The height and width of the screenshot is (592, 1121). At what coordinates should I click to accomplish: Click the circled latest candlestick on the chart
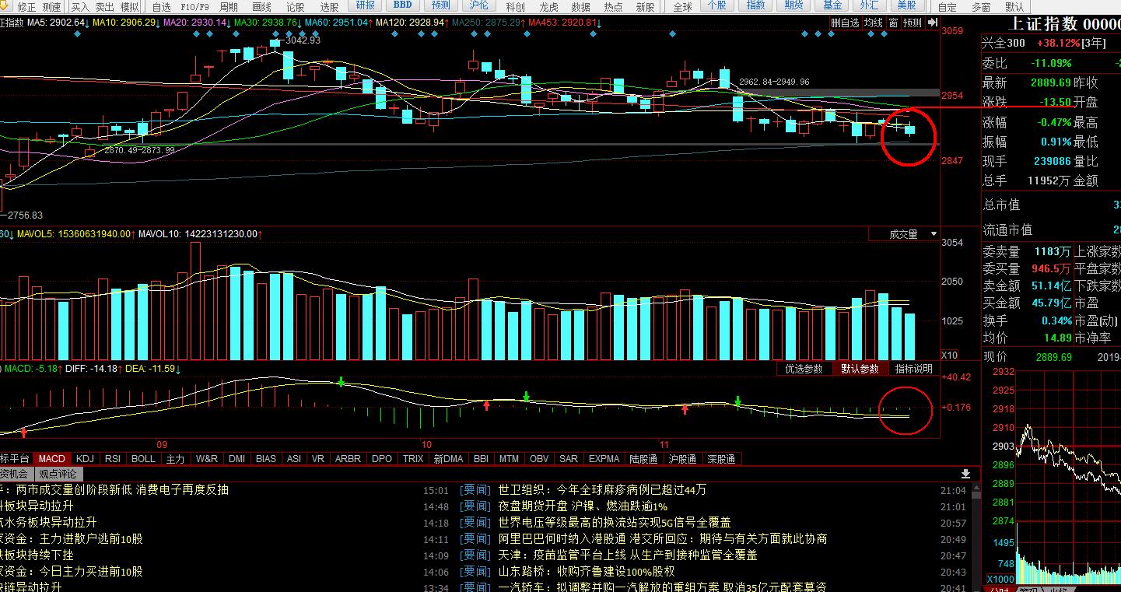[909, 130]
